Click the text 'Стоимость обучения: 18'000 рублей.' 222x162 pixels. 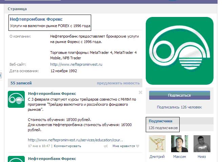coord(59,120)
